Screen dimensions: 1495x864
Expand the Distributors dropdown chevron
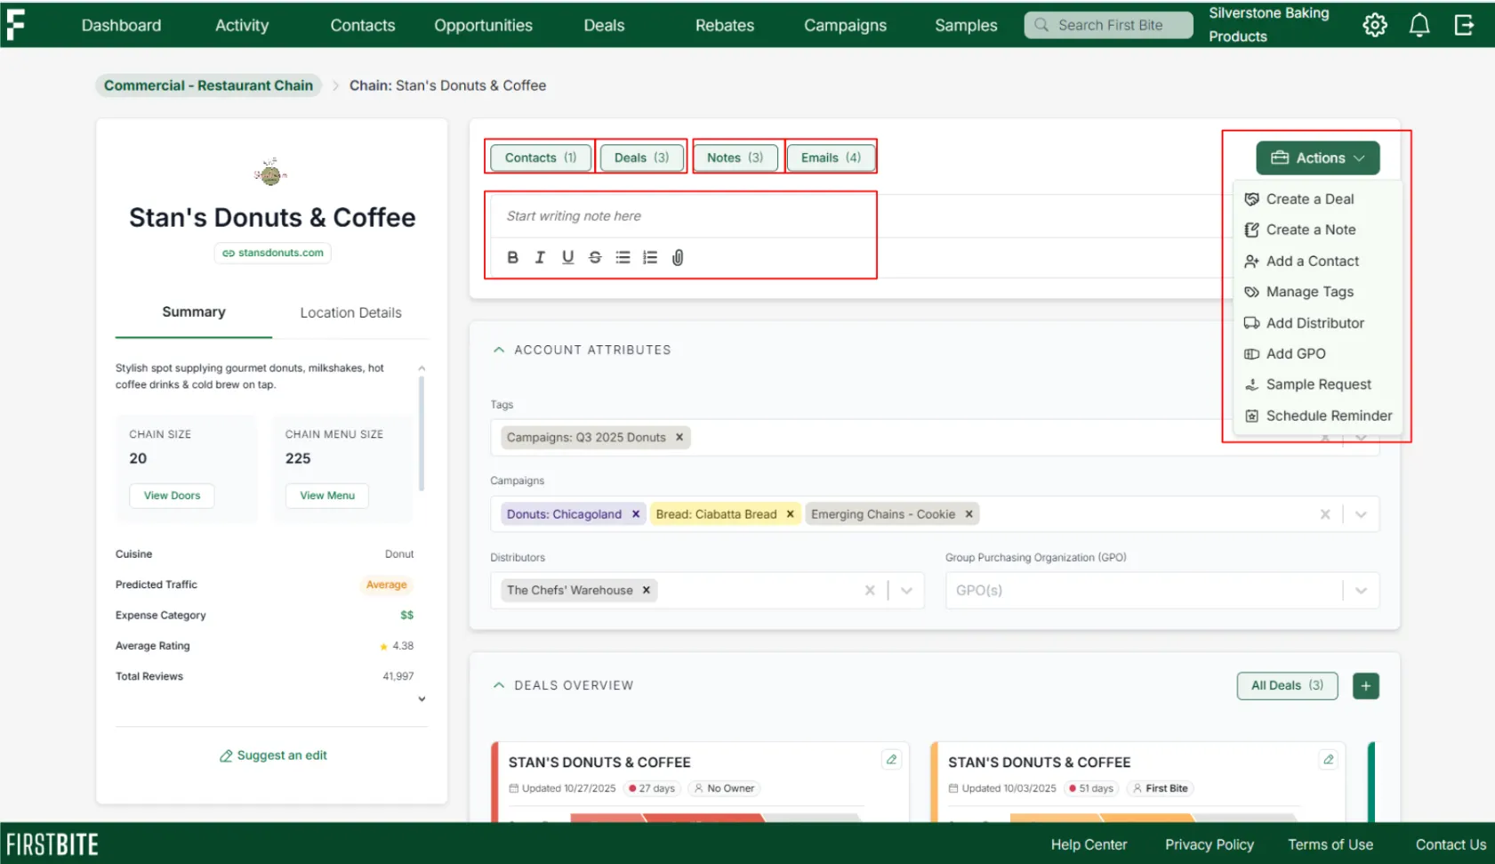(906, 590)
